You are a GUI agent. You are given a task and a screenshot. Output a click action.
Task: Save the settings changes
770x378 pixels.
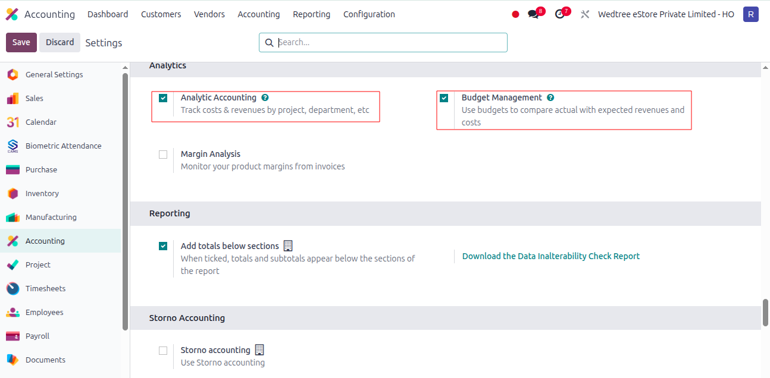click(x=21, y=42)
